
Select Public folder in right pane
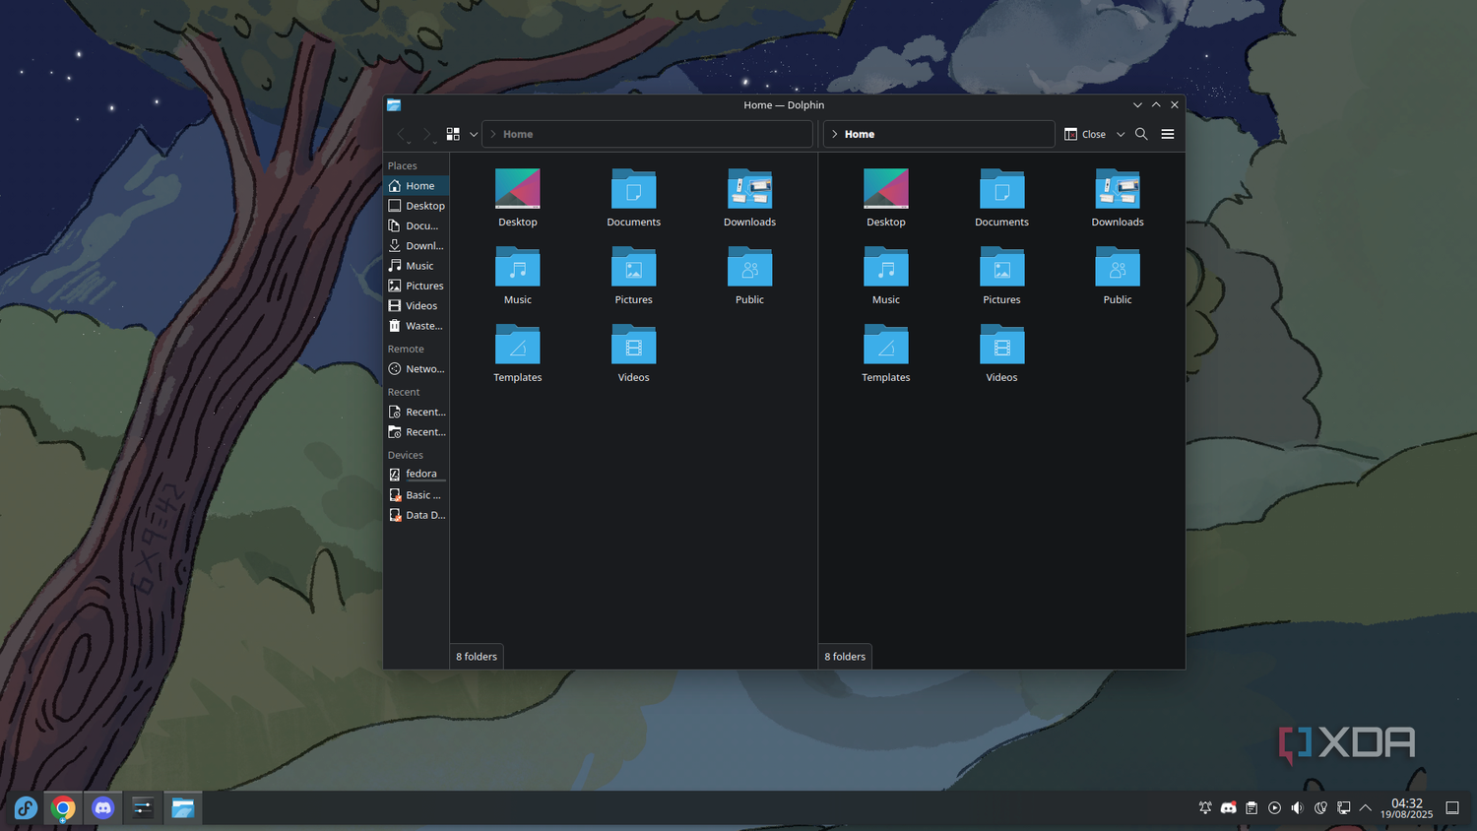tap(1118, 275)
